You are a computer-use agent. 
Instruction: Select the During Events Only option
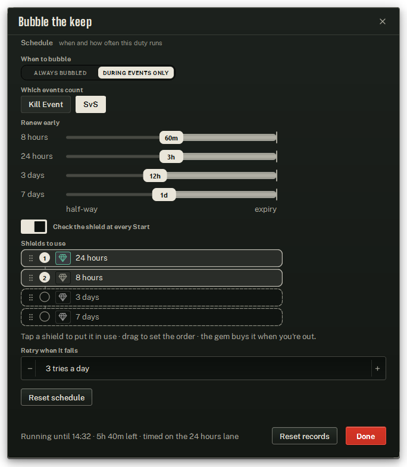136,73
